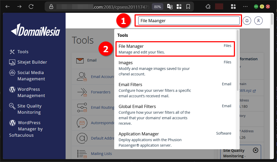Open the browser bookmark icon
This screenshot has height=162, width=277.
tap(188, 6)
